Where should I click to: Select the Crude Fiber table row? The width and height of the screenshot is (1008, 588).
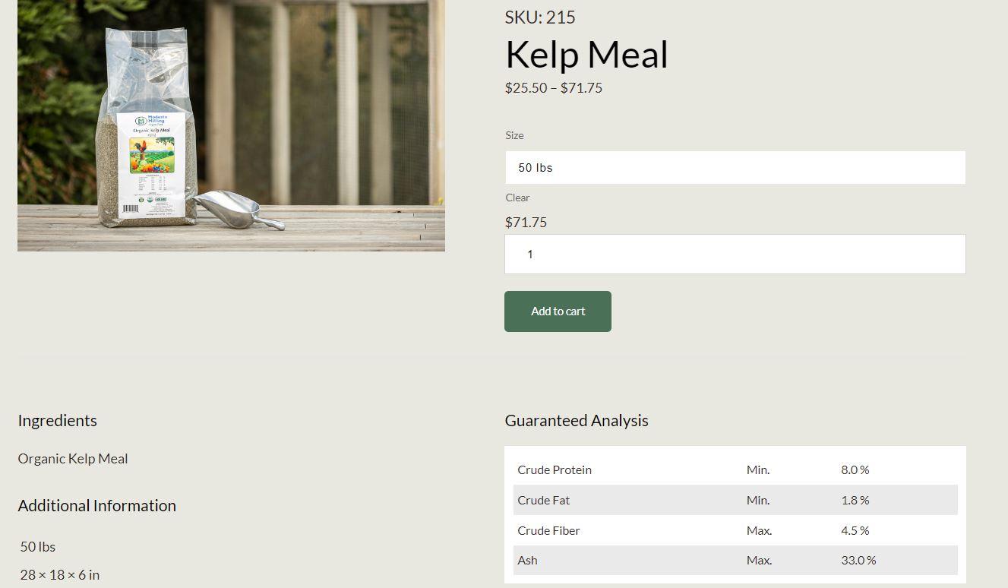(735, 530)
